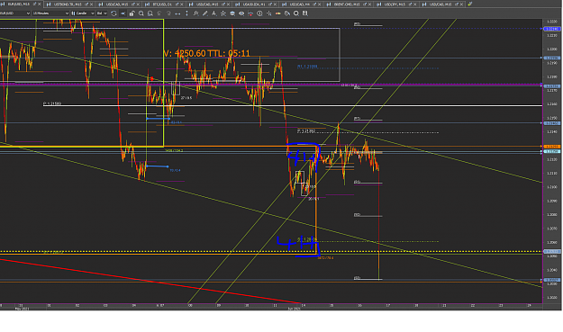This screenshot has height=332, width=563.
Task: Toggle the chart lock icon
Action: [x=132, y=13]
